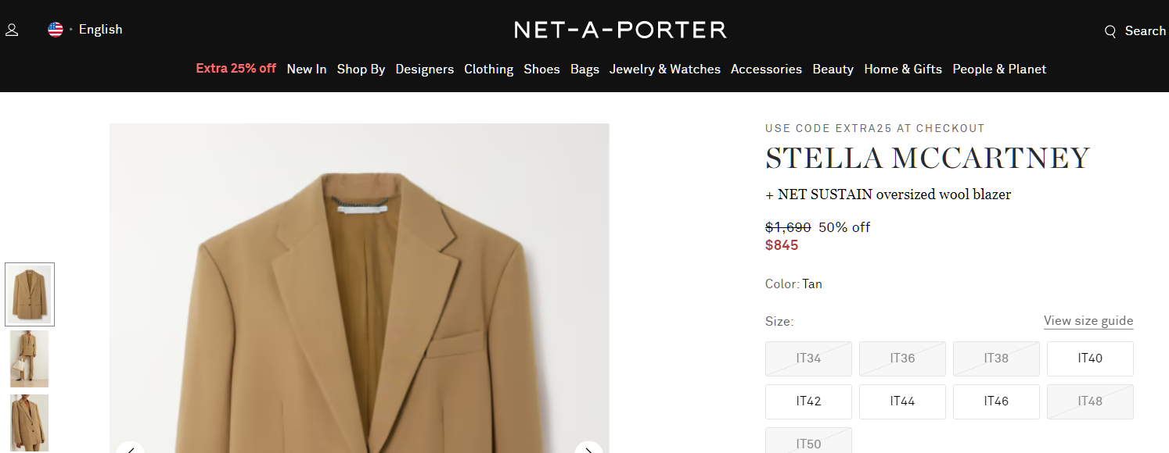Choose size IT42
Screen dimensions: 1169x453
click(808, 401)
